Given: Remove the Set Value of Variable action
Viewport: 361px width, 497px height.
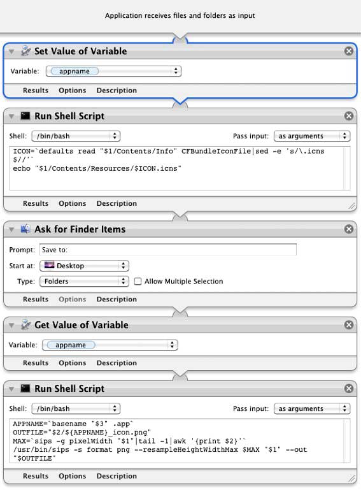Looking at the screenshot, I should pos(349,51).
